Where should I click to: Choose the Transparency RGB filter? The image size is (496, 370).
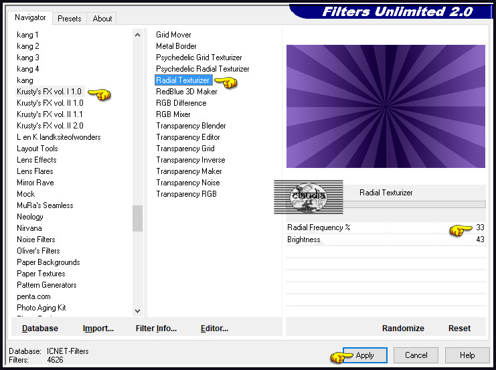pos(186,194)
